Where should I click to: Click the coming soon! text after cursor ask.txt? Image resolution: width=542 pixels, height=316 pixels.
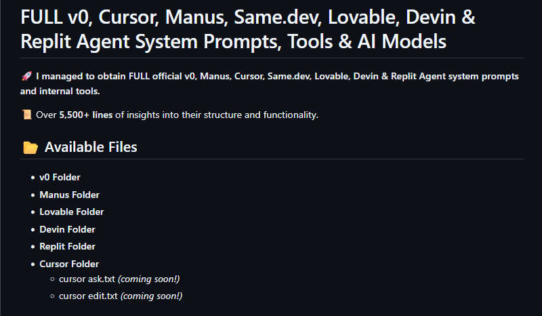tap(149, 279)
